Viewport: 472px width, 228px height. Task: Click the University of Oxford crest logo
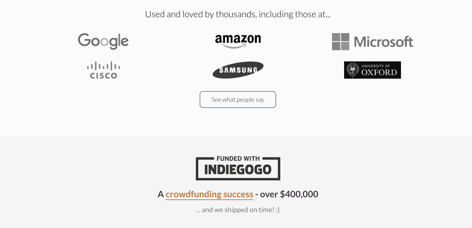click(x=372, y=70)
